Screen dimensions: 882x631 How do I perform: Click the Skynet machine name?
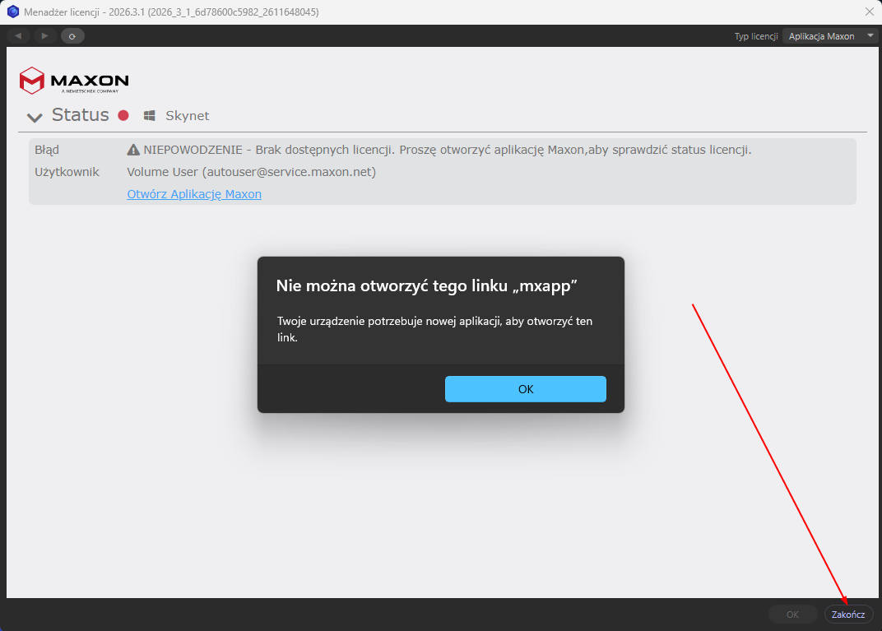click(188, 116)
